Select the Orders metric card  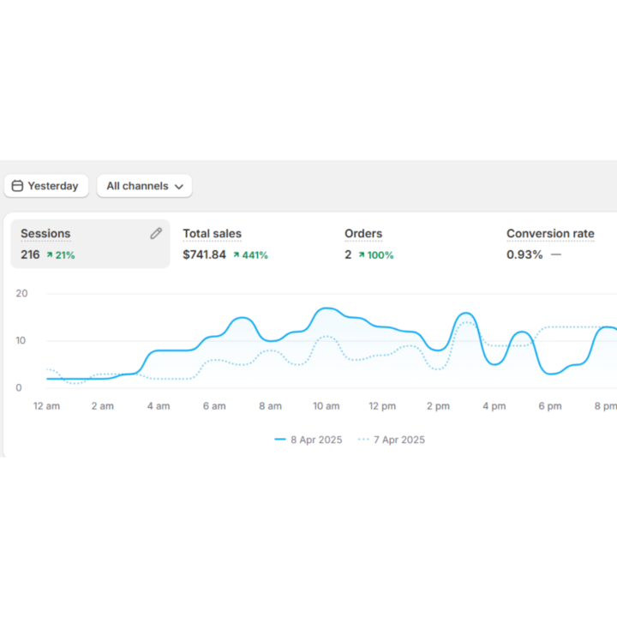click(x=413, y=244)
